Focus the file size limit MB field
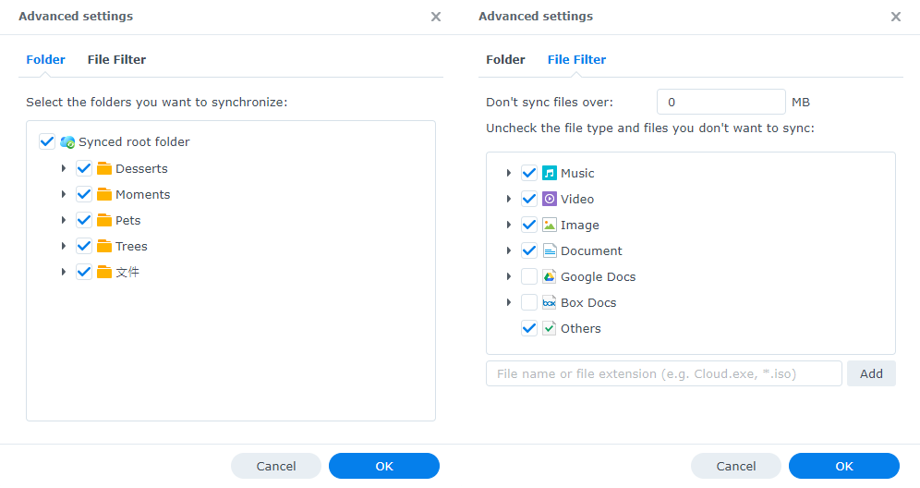 click(720, 103)
